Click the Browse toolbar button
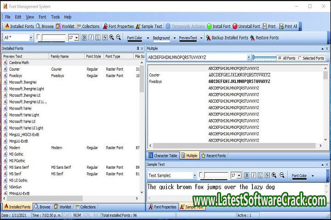Image resolution: width=331 pixels, height=220 pixels. pos(45,26)
